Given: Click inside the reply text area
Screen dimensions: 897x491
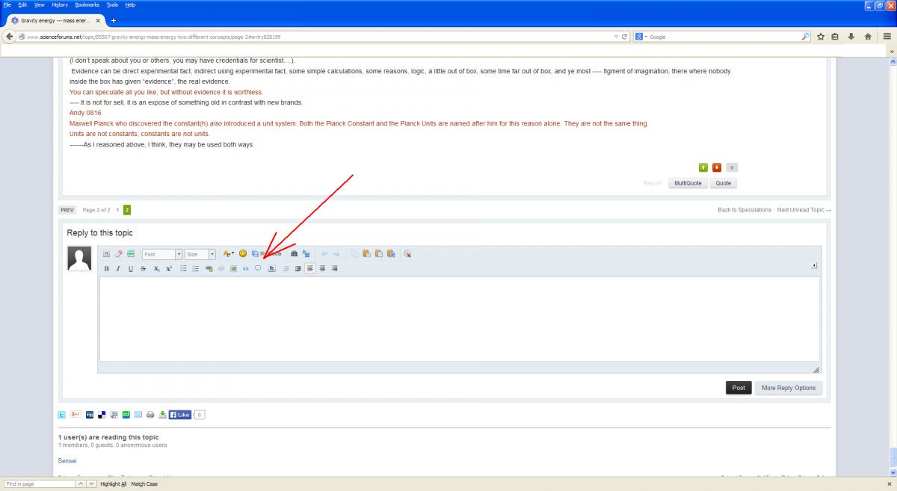Looking at the screenshot, I should (x=459, y=319).
